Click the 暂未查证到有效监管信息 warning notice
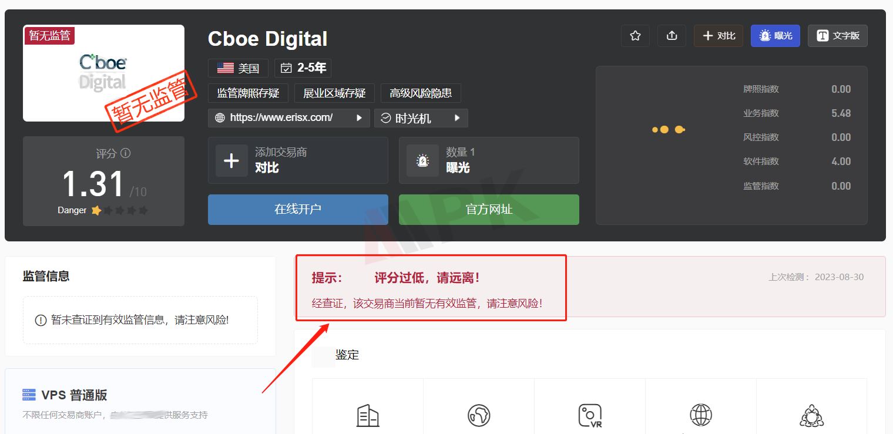893x434 pixels. (140, 320)
